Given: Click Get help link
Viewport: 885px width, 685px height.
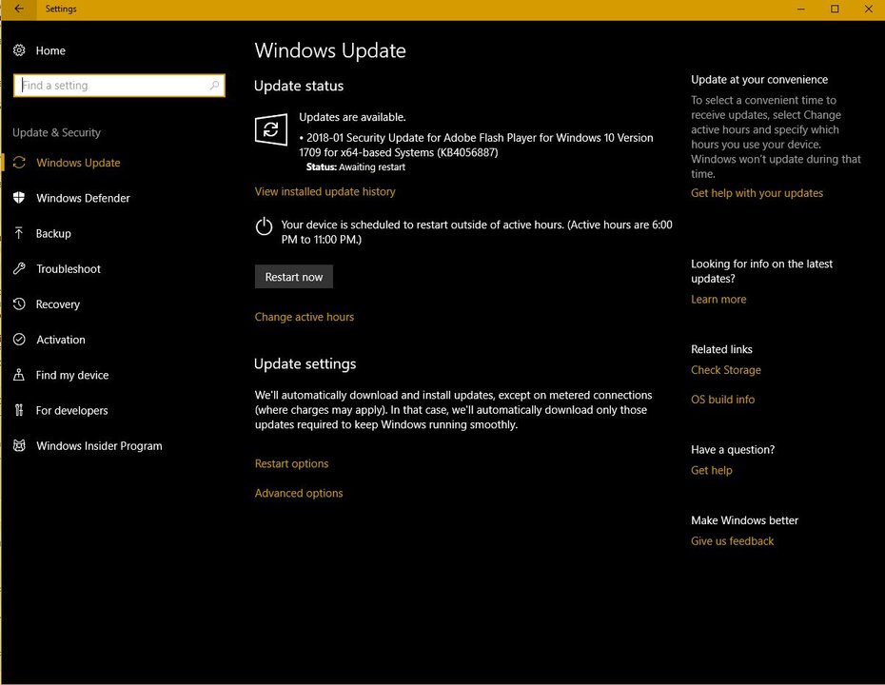Looking at the screenshot, I should (711, 470).
